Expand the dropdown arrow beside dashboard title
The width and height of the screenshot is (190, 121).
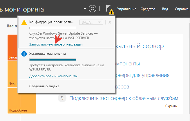click(85, 9)
